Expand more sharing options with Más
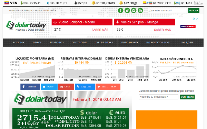Viewport: 207px width, 129px height. [108, 87]
